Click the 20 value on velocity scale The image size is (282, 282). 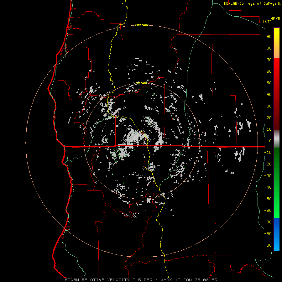tap(269, 118)
